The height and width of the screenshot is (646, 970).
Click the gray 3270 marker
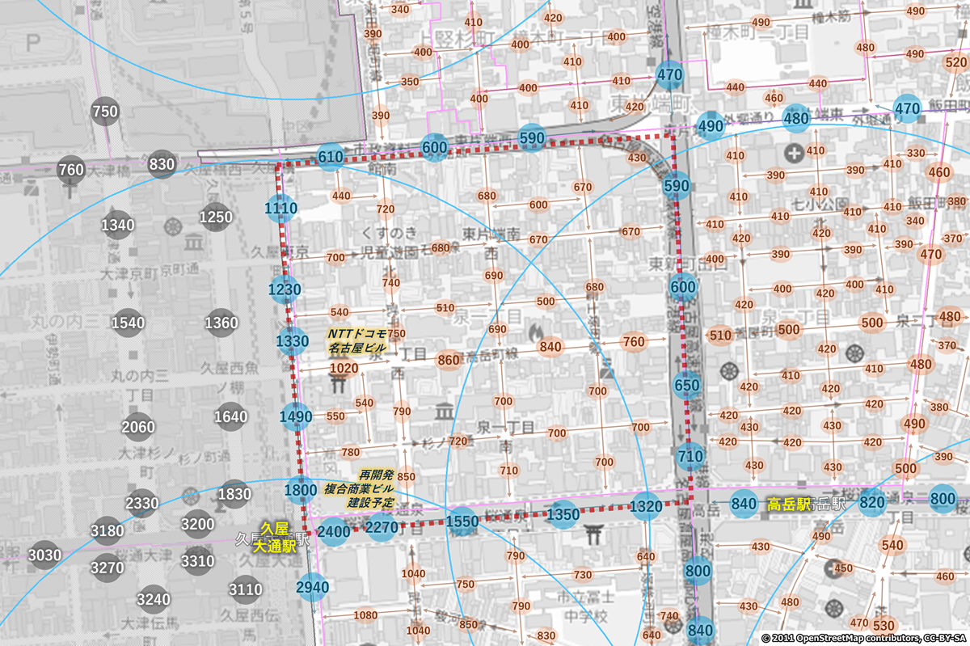[x=107, y=568]
